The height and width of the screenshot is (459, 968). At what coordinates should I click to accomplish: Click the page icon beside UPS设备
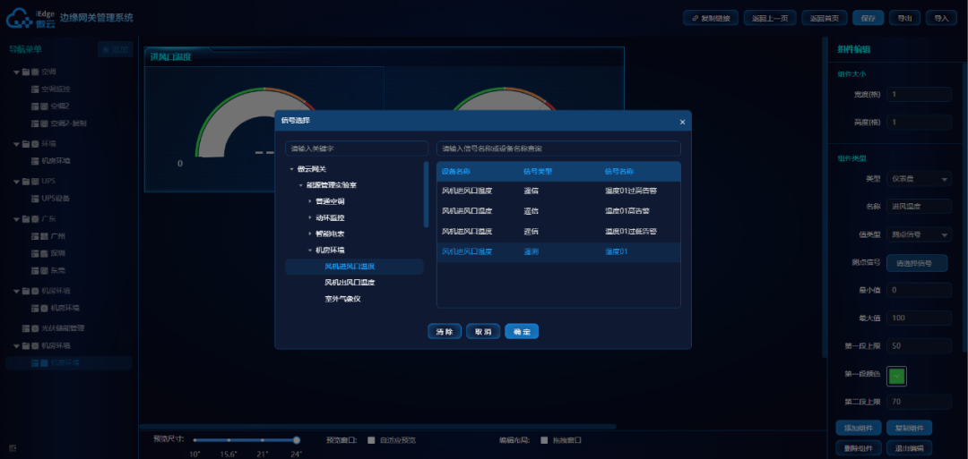click(35, 199)
